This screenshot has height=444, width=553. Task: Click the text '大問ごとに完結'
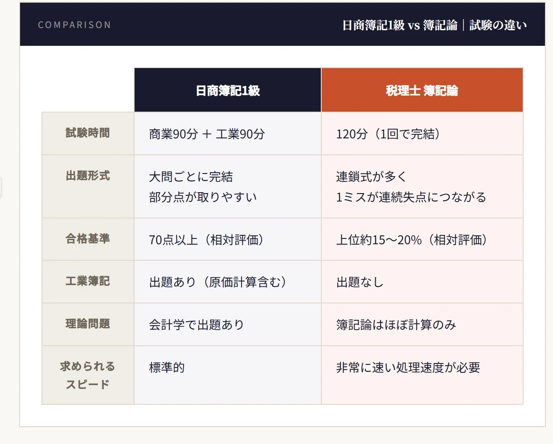pyautogui.click(x=191, y=177)
